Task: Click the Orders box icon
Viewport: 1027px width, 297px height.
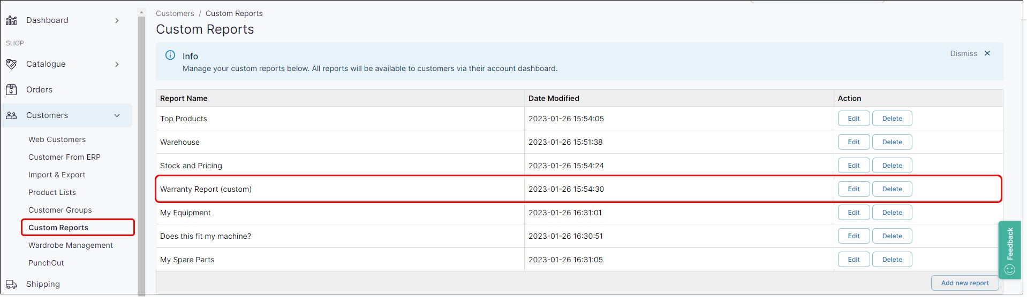Action: pos(11,90)
